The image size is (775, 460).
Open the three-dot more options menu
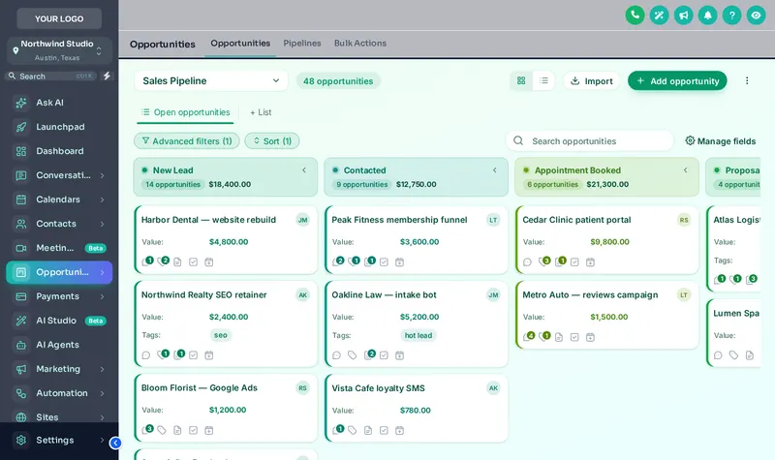click(x=747, y=80)
